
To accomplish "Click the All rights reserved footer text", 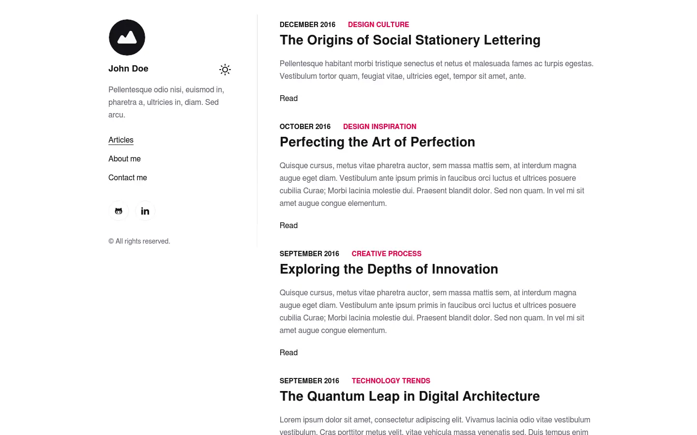I will (139, 241).
